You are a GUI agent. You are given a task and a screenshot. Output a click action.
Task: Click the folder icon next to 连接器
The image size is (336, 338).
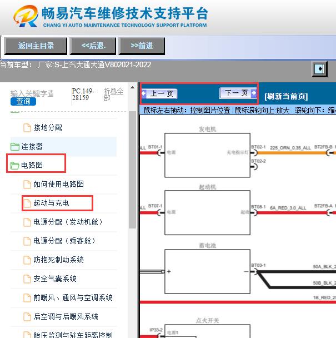[x=15, y=147]
